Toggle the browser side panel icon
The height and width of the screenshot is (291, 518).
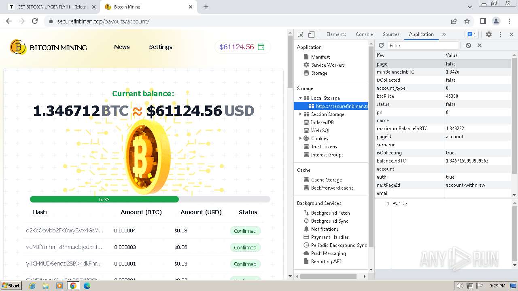pos(483,21)
